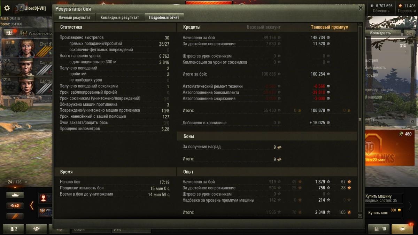Viewport: 418px width, 235px height.
Task: Click the Обменять credits link
Action: click(x=381, y=11)
